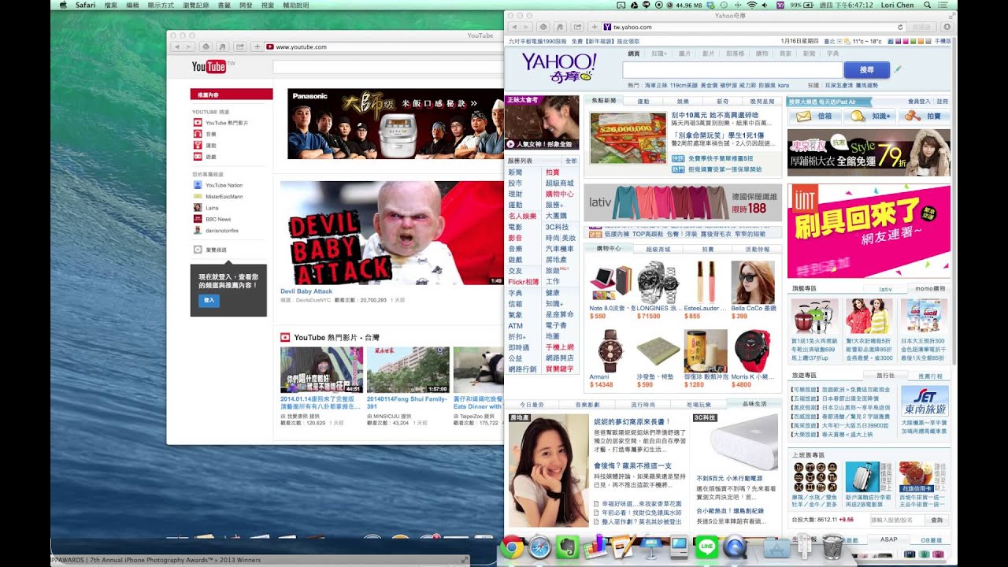This screenshot has width=1008, height=567.
Task: Open 電影 in Yahoo service list
Action: tap(515, 227)
